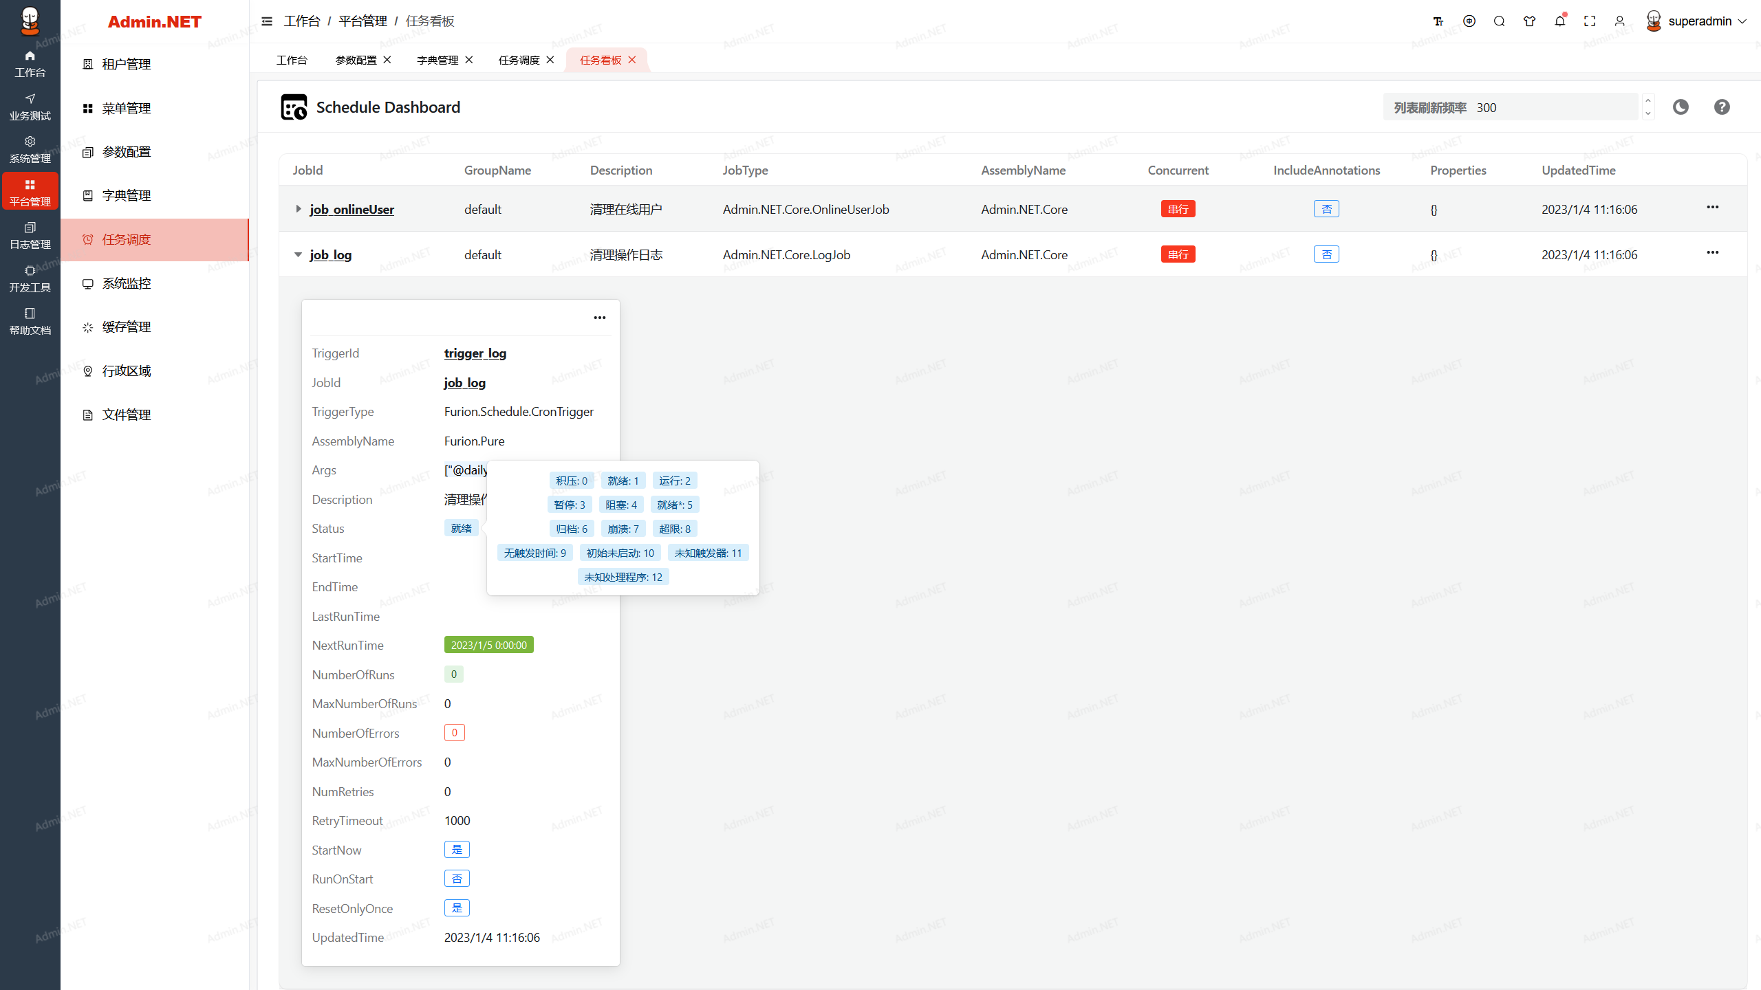Open 缓存管理 menu item
Screen dimensions: 1761x990
pos(127,327)
